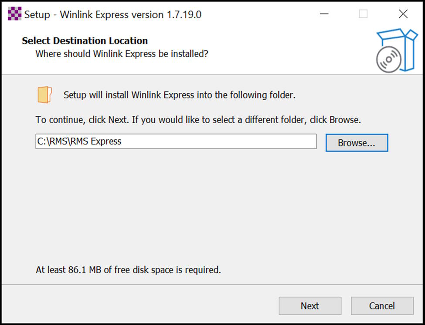
Task: Click the grayed-out maximize button
Action: coord(363,14)
